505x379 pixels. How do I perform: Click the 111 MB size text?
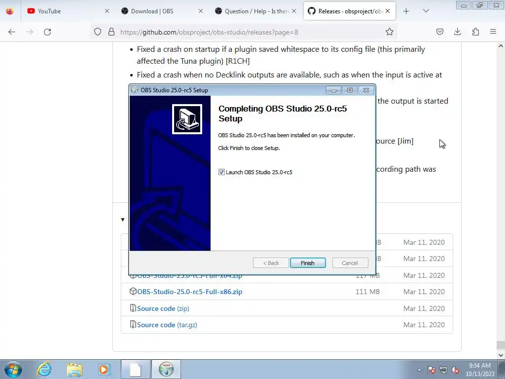point(367,292)
